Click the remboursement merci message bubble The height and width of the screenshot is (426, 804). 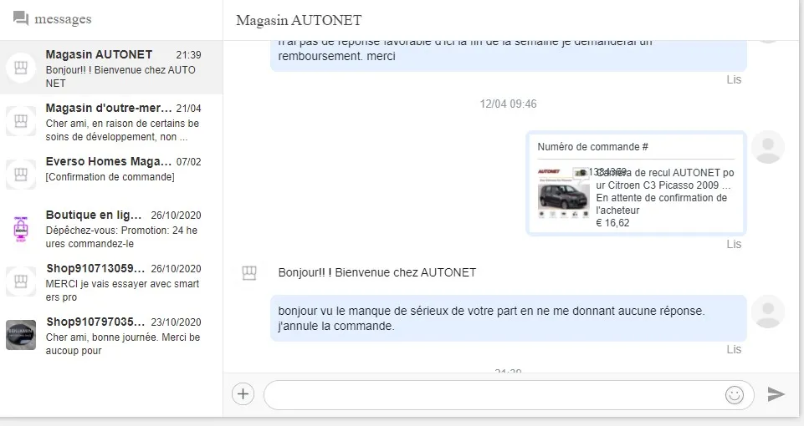(x=508, y=55)
